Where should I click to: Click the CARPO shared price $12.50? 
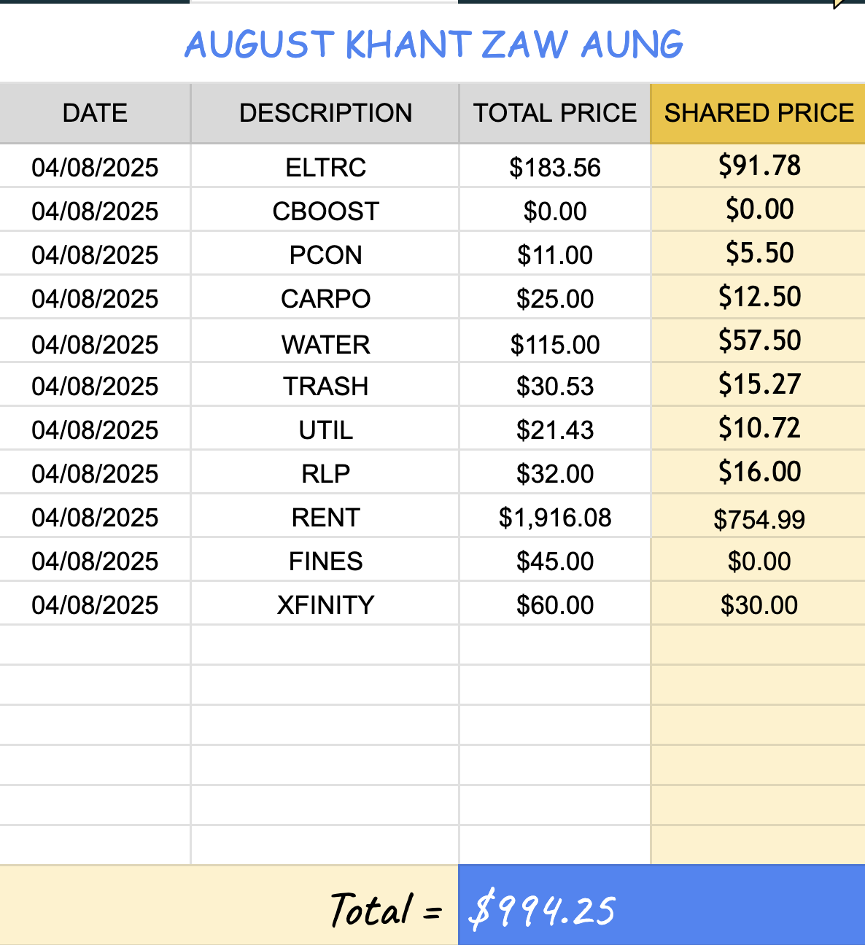coord(759,297)
